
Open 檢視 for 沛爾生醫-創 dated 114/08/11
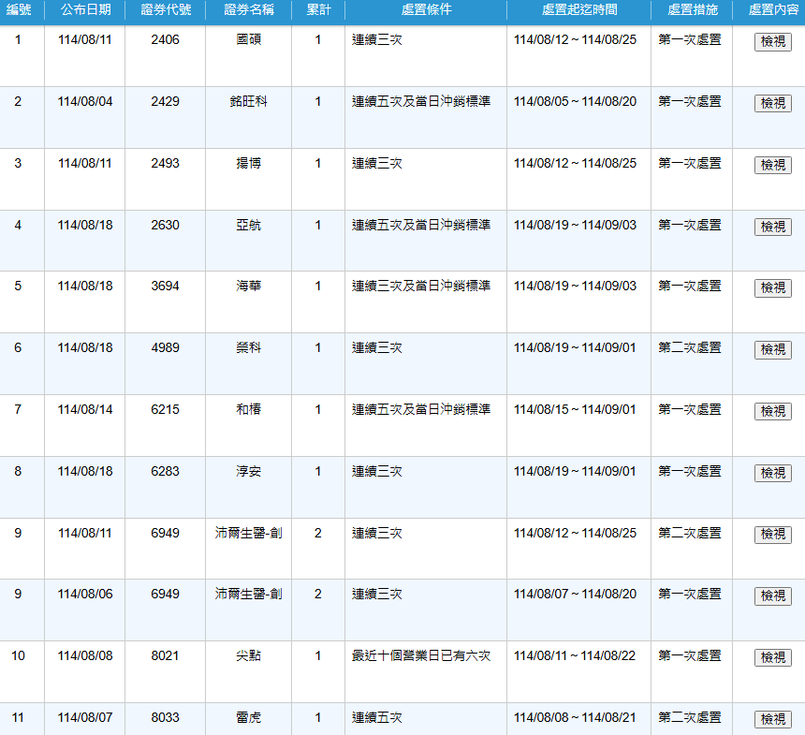(x=772, y=535)
